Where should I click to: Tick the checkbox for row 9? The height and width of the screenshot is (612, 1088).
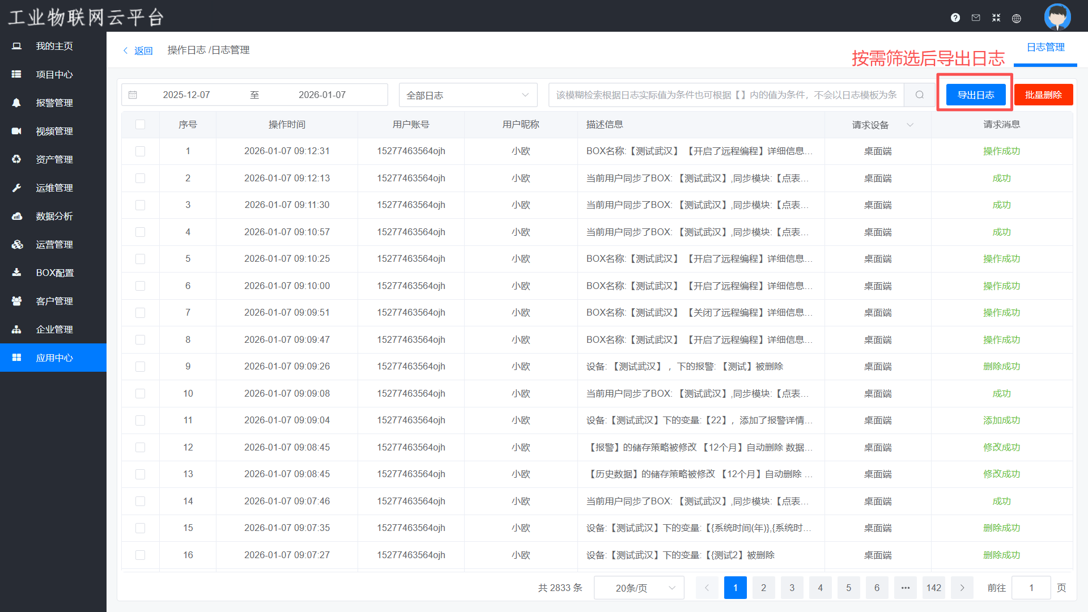140,367
